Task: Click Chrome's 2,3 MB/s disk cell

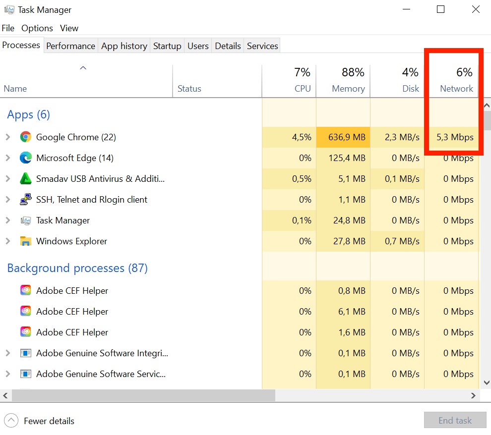Action: coord(397,137)
